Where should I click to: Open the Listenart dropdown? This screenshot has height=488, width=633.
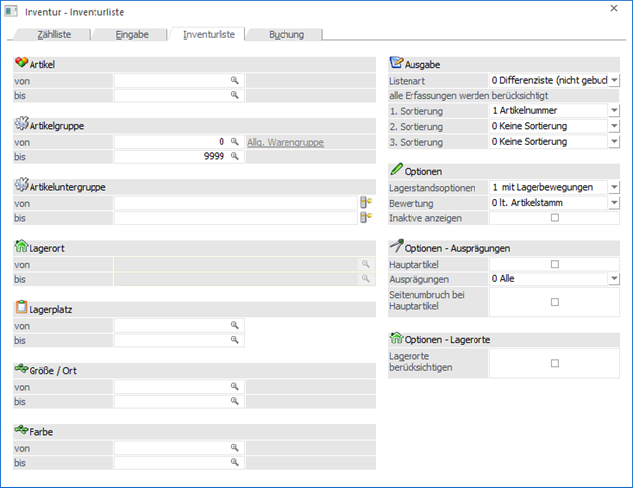point(613,80)
